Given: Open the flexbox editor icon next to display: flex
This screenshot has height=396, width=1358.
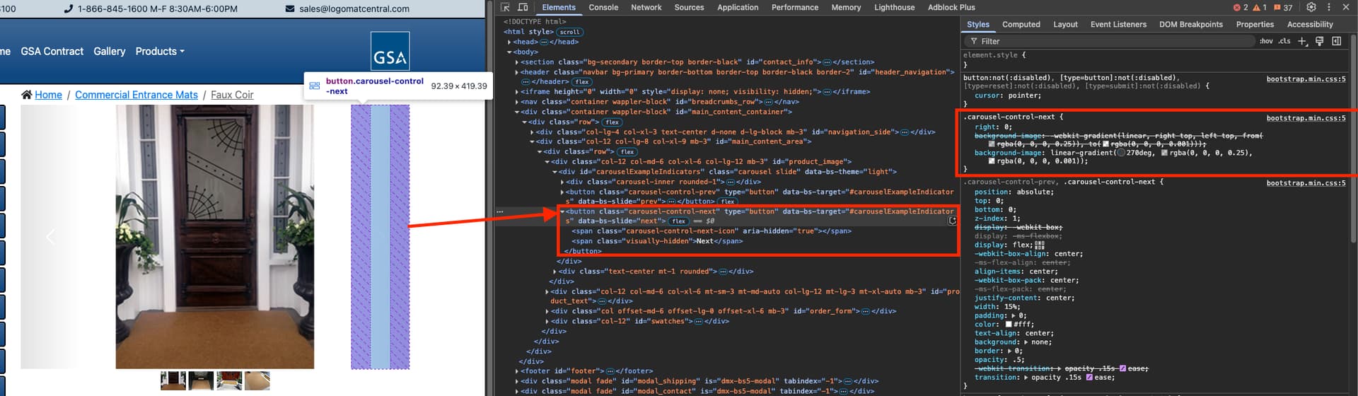Looking at the screenshot, I should click(1040, 245).
